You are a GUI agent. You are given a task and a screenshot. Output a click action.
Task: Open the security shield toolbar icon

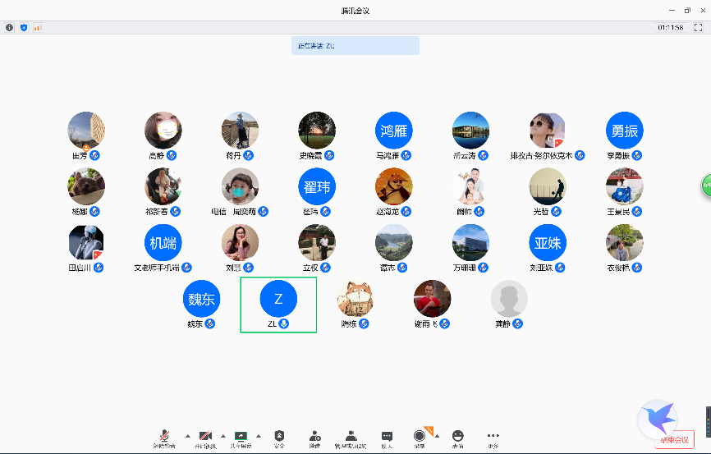point(279,436)
